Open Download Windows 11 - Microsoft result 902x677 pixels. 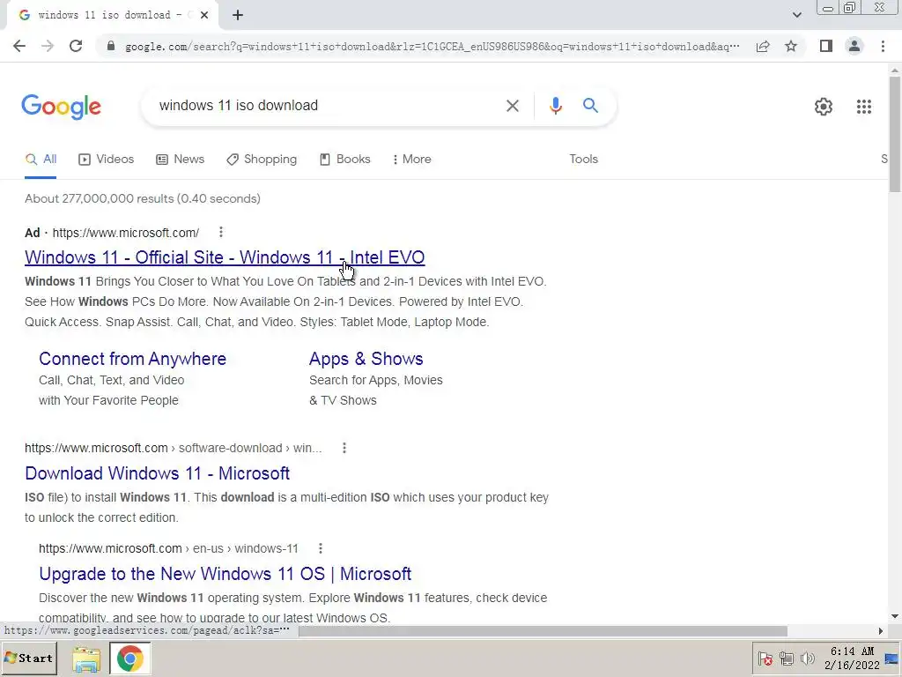pos(157,473)
